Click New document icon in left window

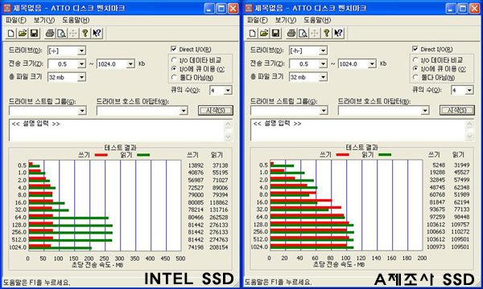10,33
